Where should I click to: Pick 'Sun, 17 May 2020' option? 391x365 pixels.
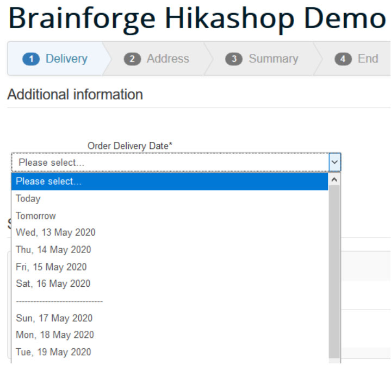(x=170, y=318)
